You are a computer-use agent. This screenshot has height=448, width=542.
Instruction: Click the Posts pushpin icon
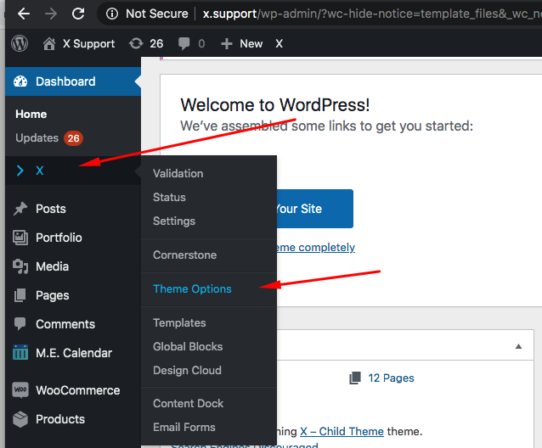[x=20, y=209]
